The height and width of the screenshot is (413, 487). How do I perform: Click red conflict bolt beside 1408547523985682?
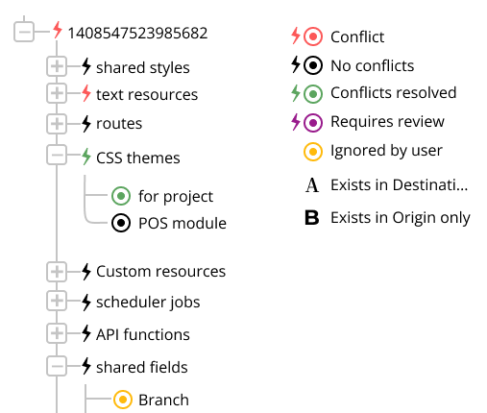tap(58, 31)
